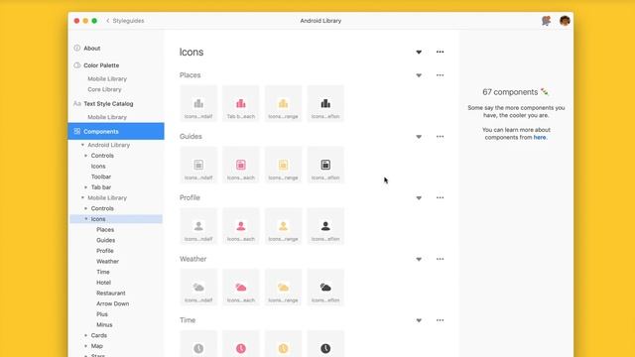Select the gray Guides icon component

click(x=198, y=165)
